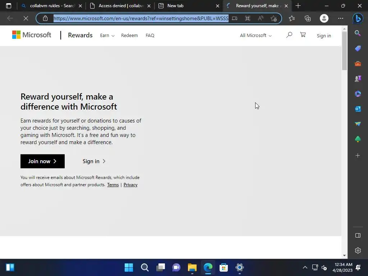Open Task View on taskbar

tap(161, 267)
